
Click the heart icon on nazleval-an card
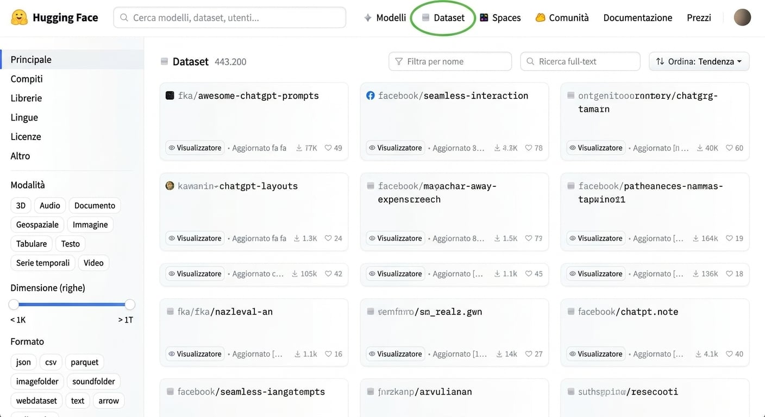(328, 354)
